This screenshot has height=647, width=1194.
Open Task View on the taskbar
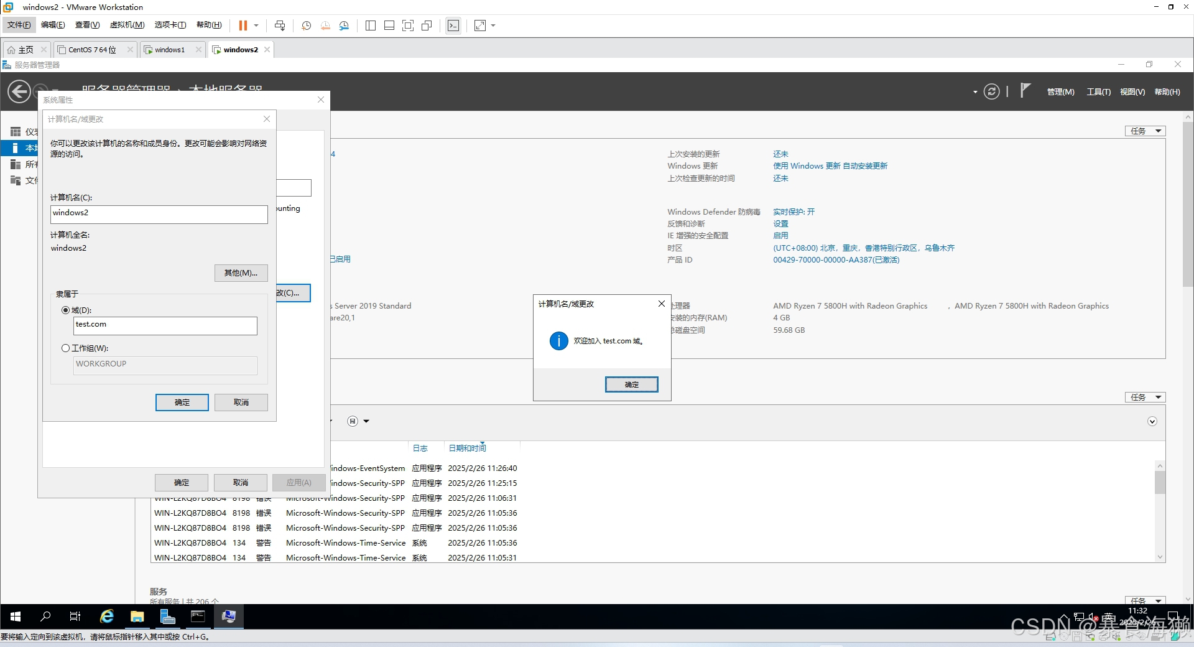coord(75,617)
